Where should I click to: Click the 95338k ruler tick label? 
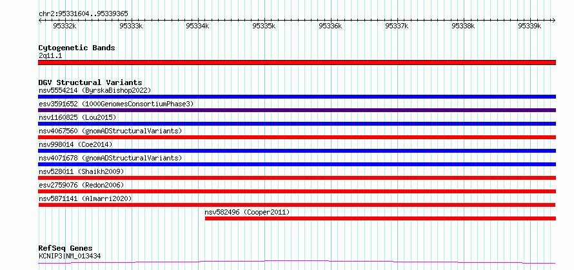point(463,26)
